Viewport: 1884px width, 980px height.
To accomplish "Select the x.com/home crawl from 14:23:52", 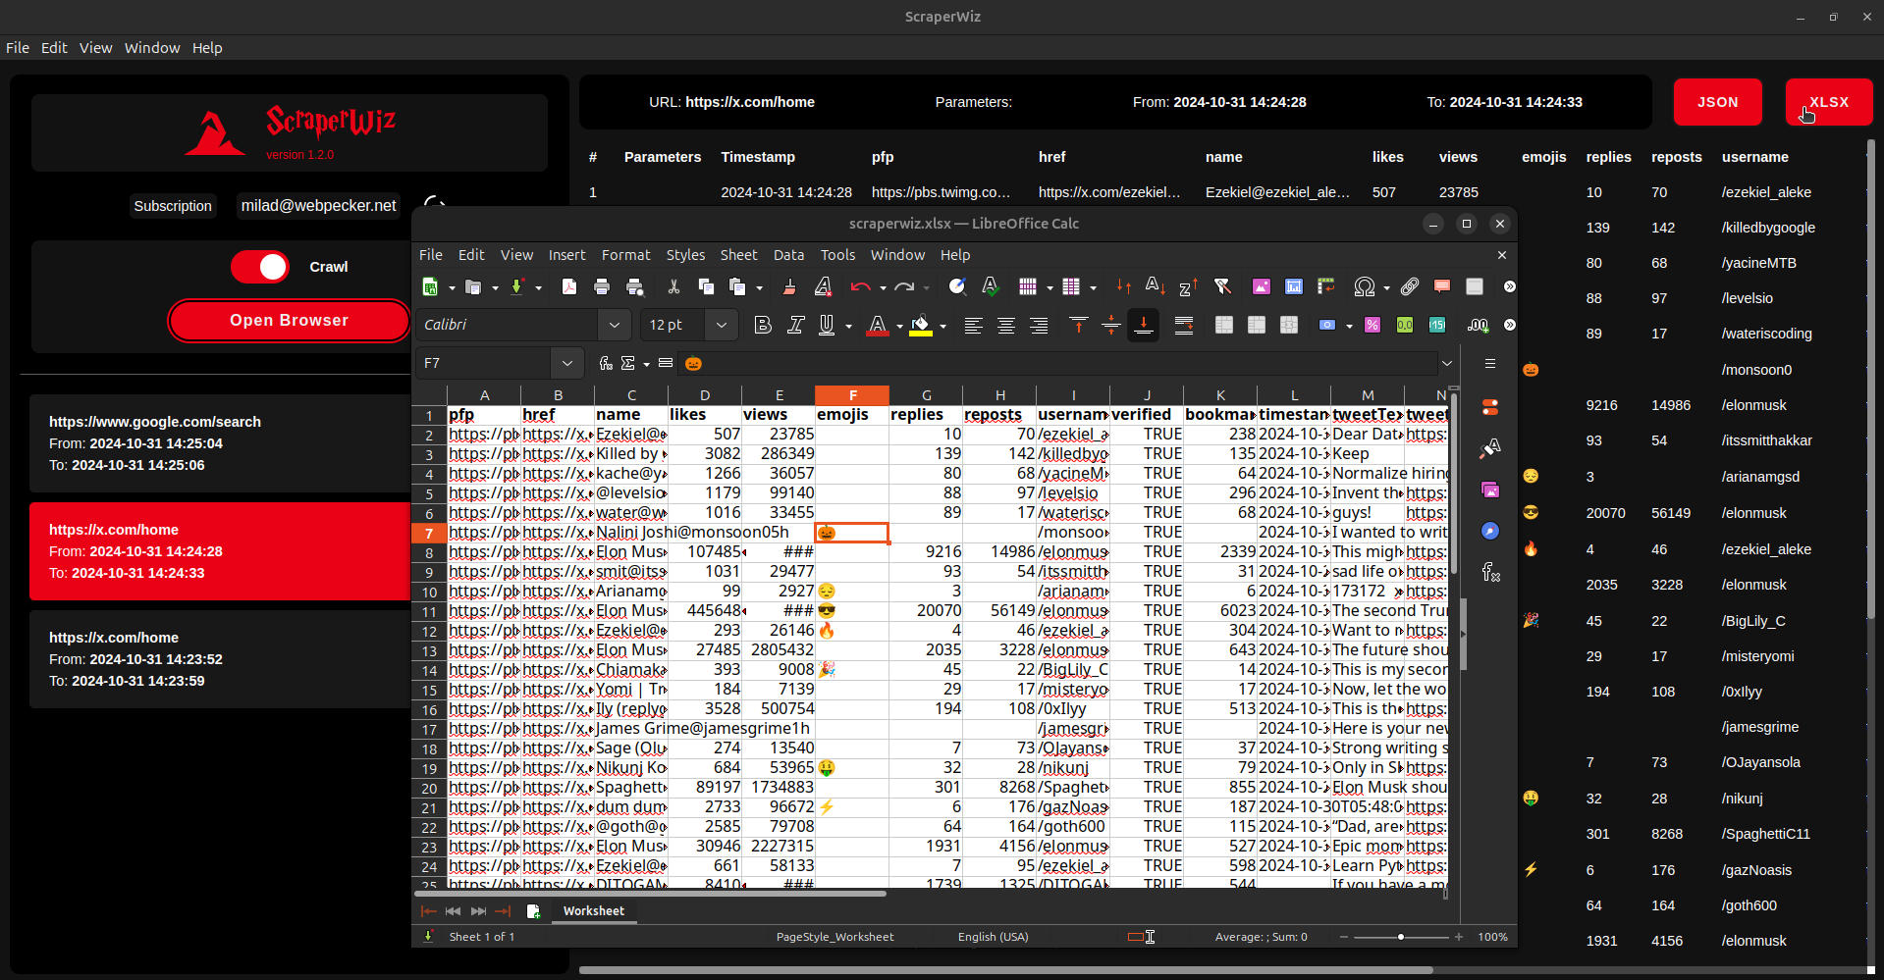I will 220,659.
